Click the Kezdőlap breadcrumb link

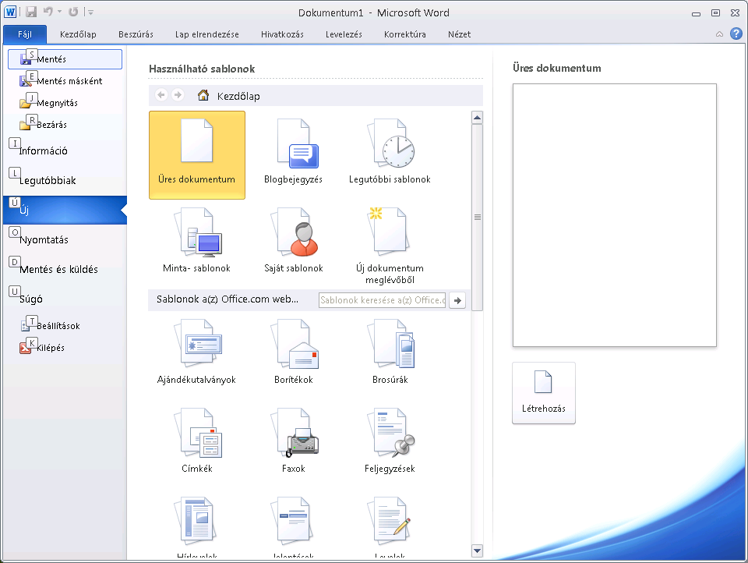(238, 97)
